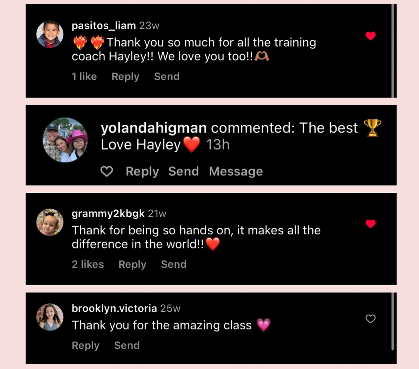The width and height of the screenshot is (419, 369).
Task: Send yolandahigman's comment
Action: [x=184, y=171]
